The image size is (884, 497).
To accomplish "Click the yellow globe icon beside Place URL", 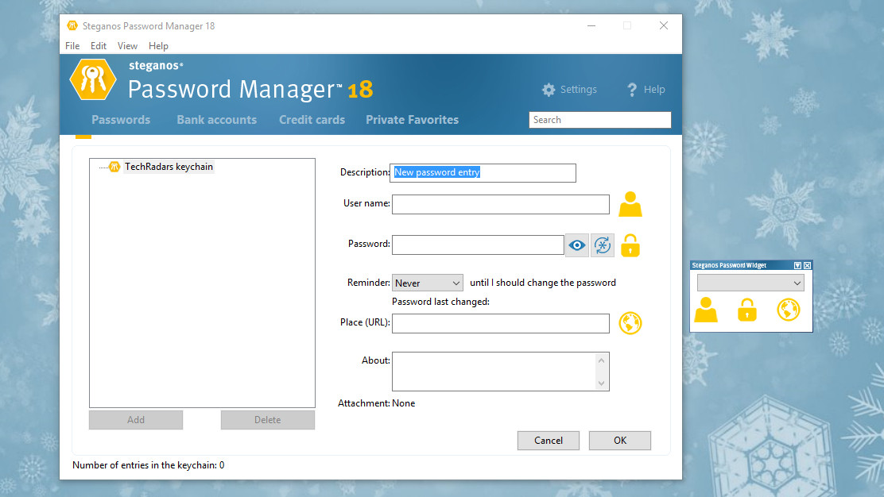I will [x=630, y=323].
